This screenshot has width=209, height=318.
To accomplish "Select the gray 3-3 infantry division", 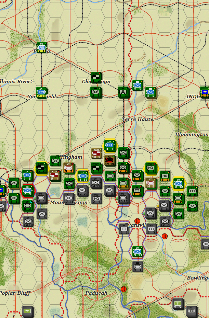I will point(165,205).
